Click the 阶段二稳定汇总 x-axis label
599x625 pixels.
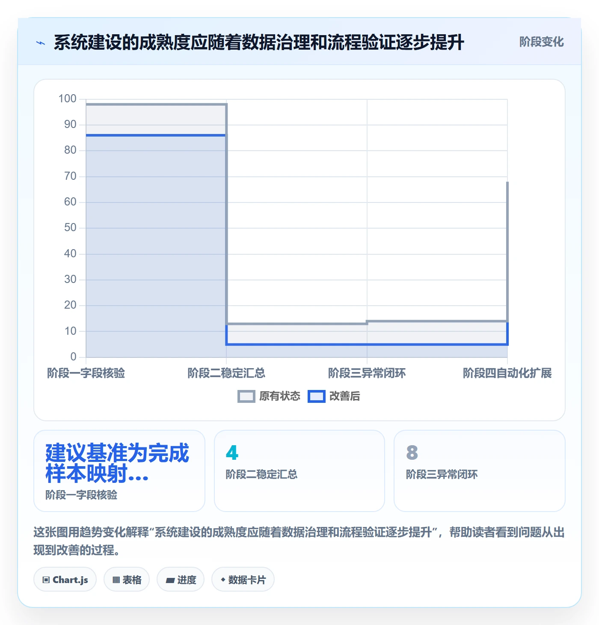click(x=226, y=373)
